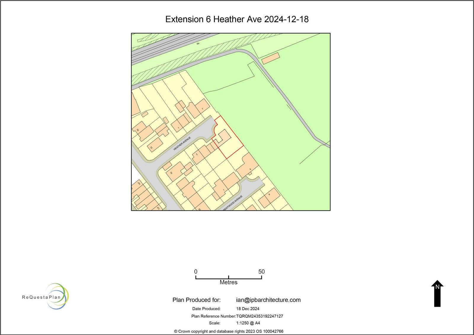Click the house inside the red boundary
Image resolution: width=474 pixels, height=335 pixels.
[223, 137]
